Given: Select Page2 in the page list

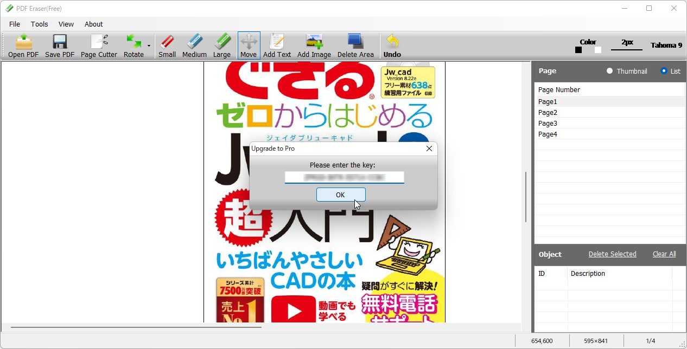Looking at the screenshot, I should (609, 112).
